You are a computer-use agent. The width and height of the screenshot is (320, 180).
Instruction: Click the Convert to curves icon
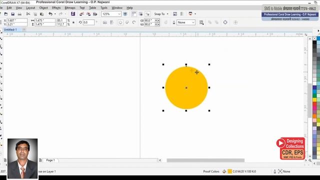pyautogui.click(x=225, y=22)
